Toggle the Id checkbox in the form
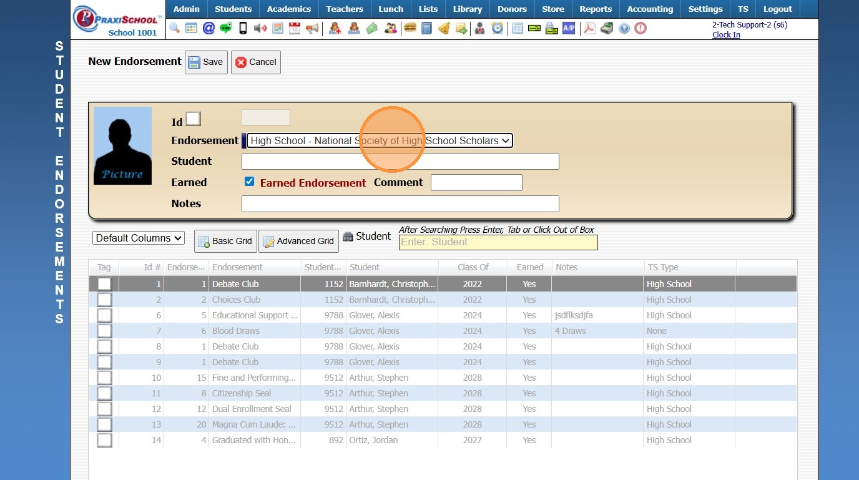Screen dimensions: 859x480 [194, 119]
